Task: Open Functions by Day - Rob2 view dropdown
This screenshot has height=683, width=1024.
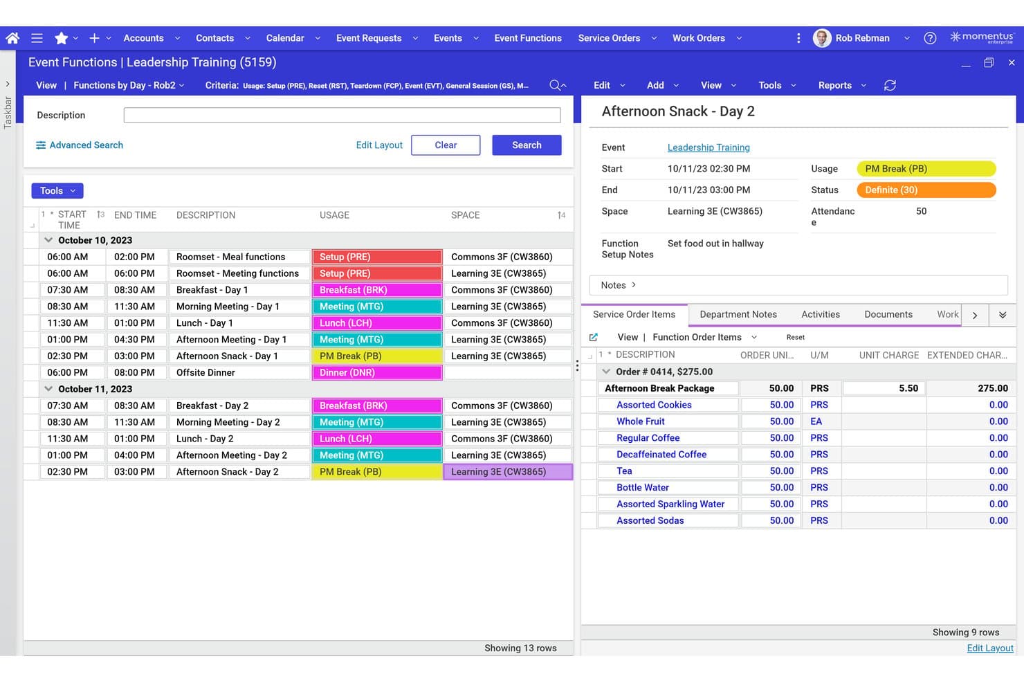Action: tap(129, 85)
